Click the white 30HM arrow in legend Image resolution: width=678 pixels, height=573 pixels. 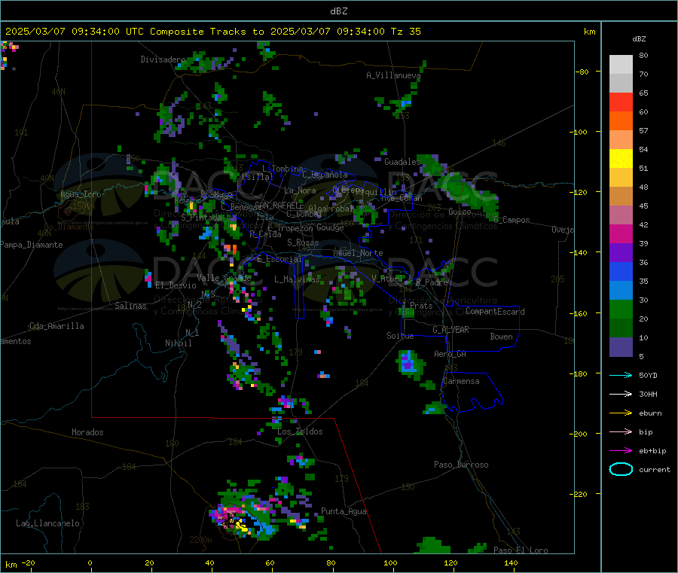click(x=621, y=394)
